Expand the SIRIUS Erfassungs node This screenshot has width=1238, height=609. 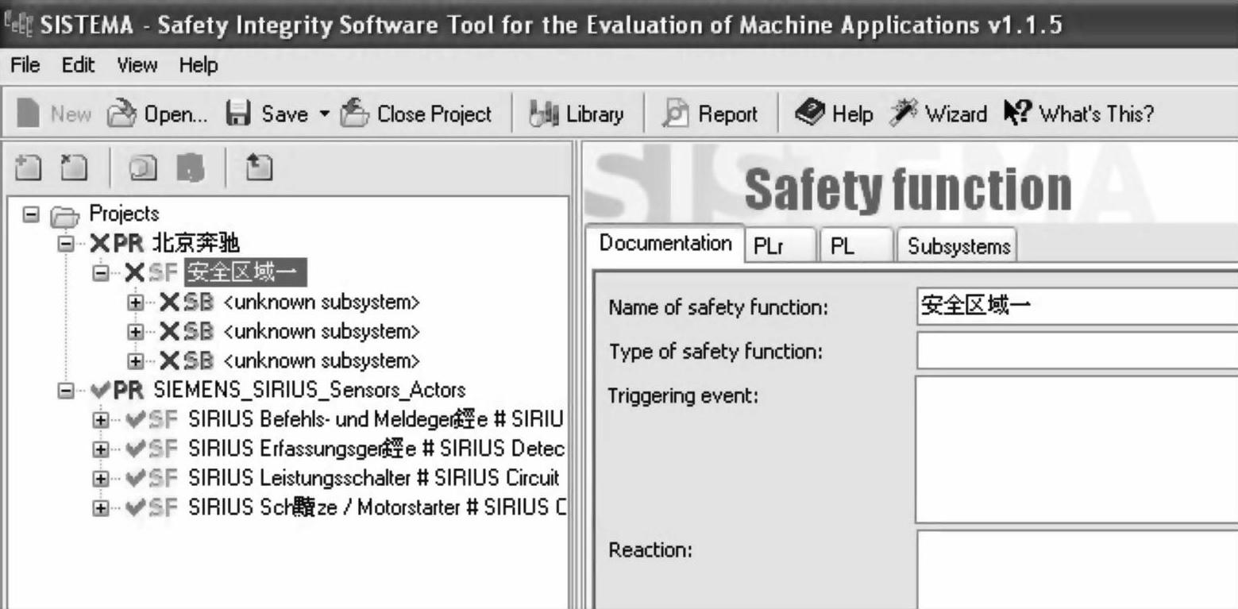(x=101, y=449)
